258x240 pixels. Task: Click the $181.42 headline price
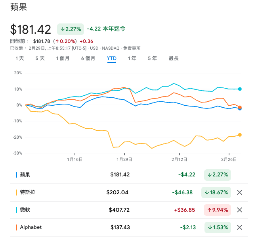31,29
